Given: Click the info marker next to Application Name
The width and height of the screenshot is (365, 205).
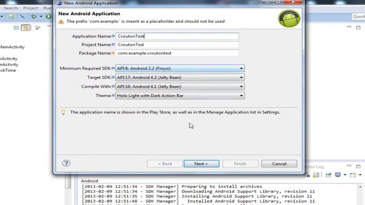Looking at the screenshot, I should [x=113, y=36].
